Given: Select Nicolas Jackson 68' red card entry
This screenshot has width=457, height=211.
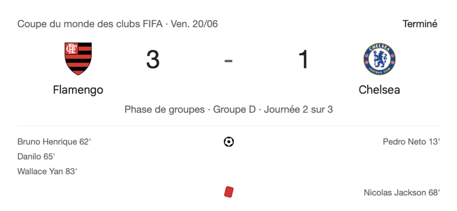Looking at the screenshot, I should pos(402,193).
